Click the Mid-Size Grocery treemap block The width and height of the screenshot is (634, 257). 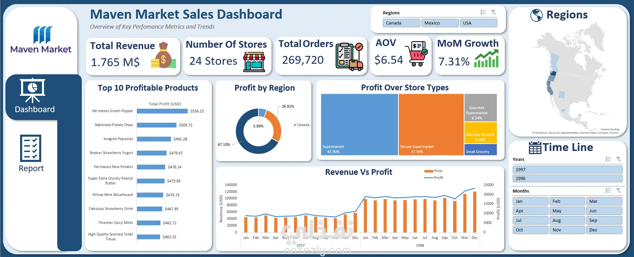click(481, 133)
